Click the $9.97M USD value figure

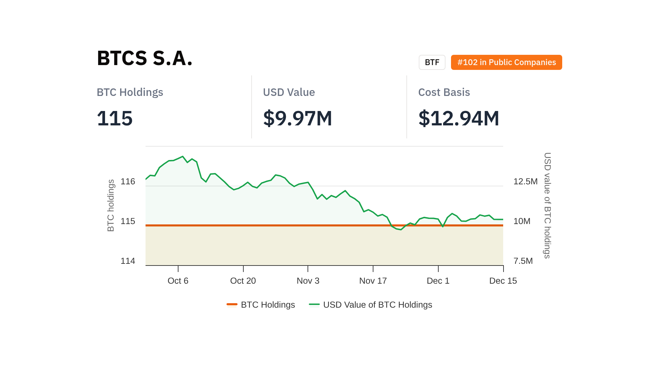pyautogui.click(x=297, y=118)
